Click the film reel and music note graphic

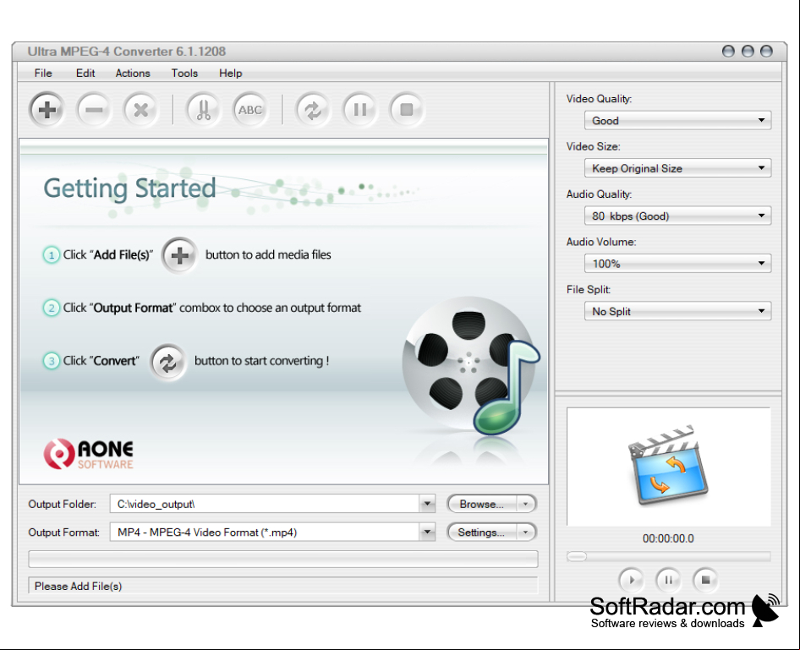click(470, 365)
